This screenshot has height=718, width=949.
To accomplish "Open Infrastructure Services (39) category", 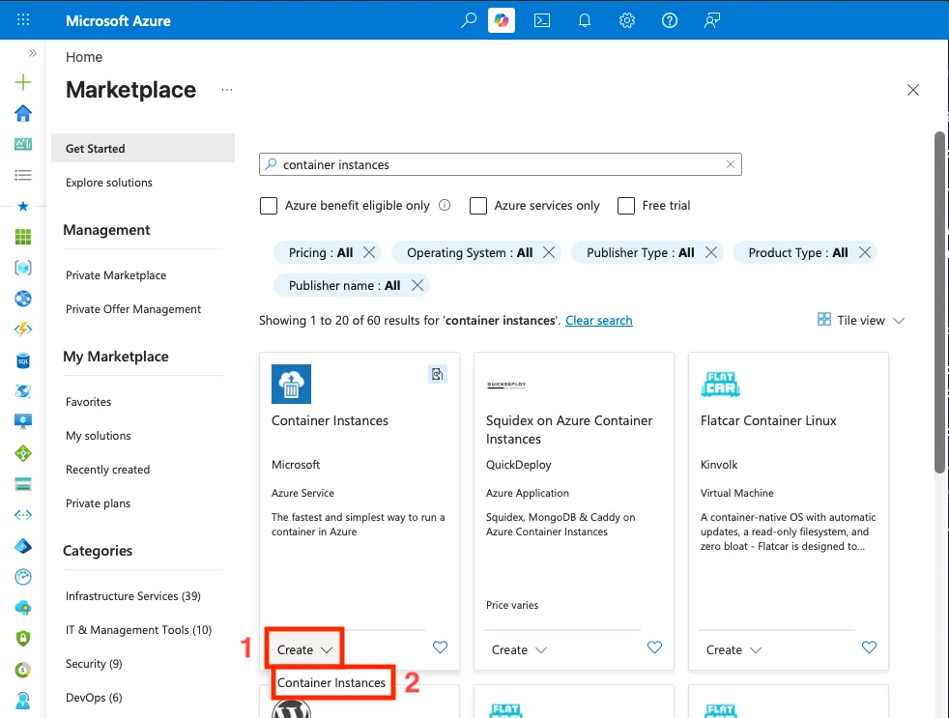I will click(133, 595).
